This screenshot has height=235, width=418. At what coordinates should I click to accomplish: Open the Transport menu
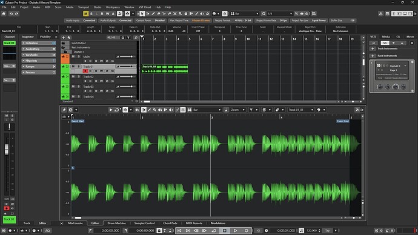tap(84, 7)
